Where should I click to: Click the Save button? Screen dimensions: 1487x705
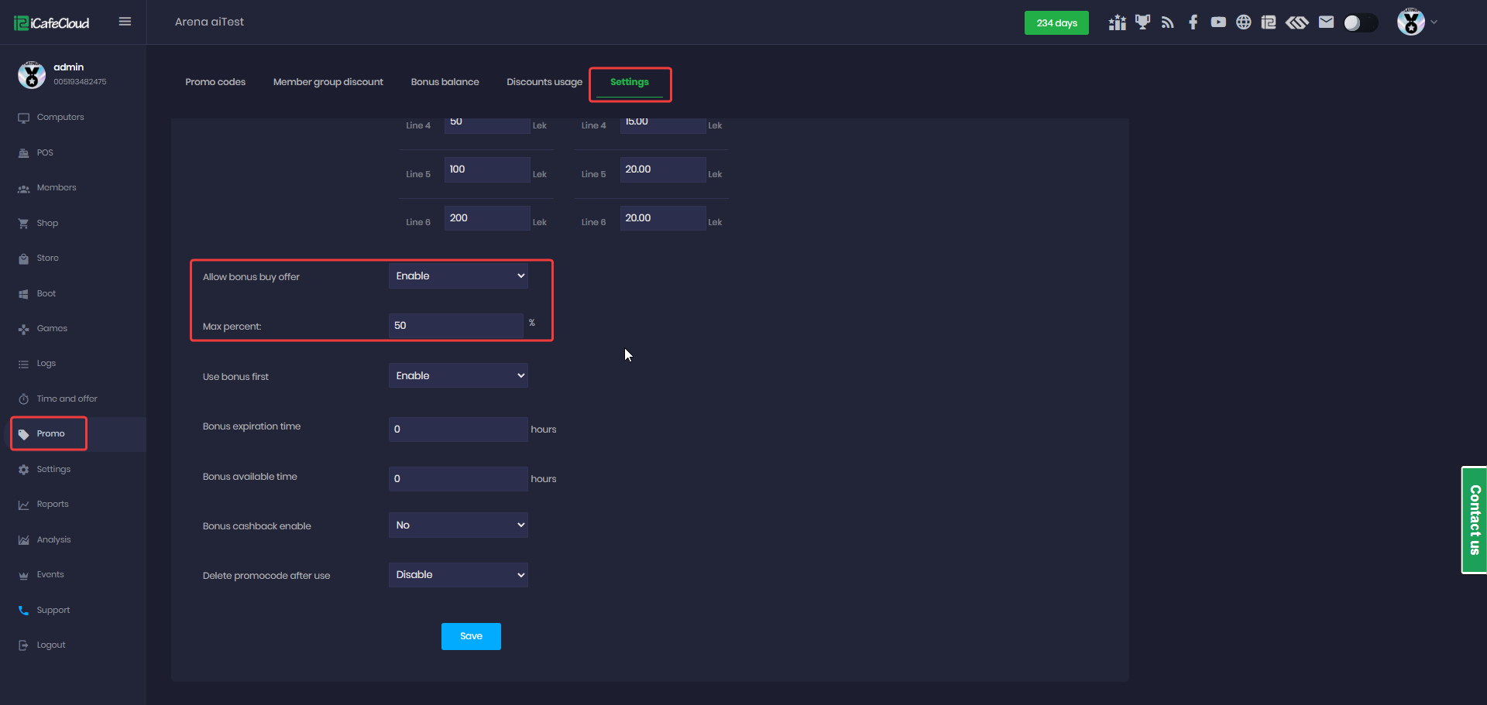tap(471, 636)
